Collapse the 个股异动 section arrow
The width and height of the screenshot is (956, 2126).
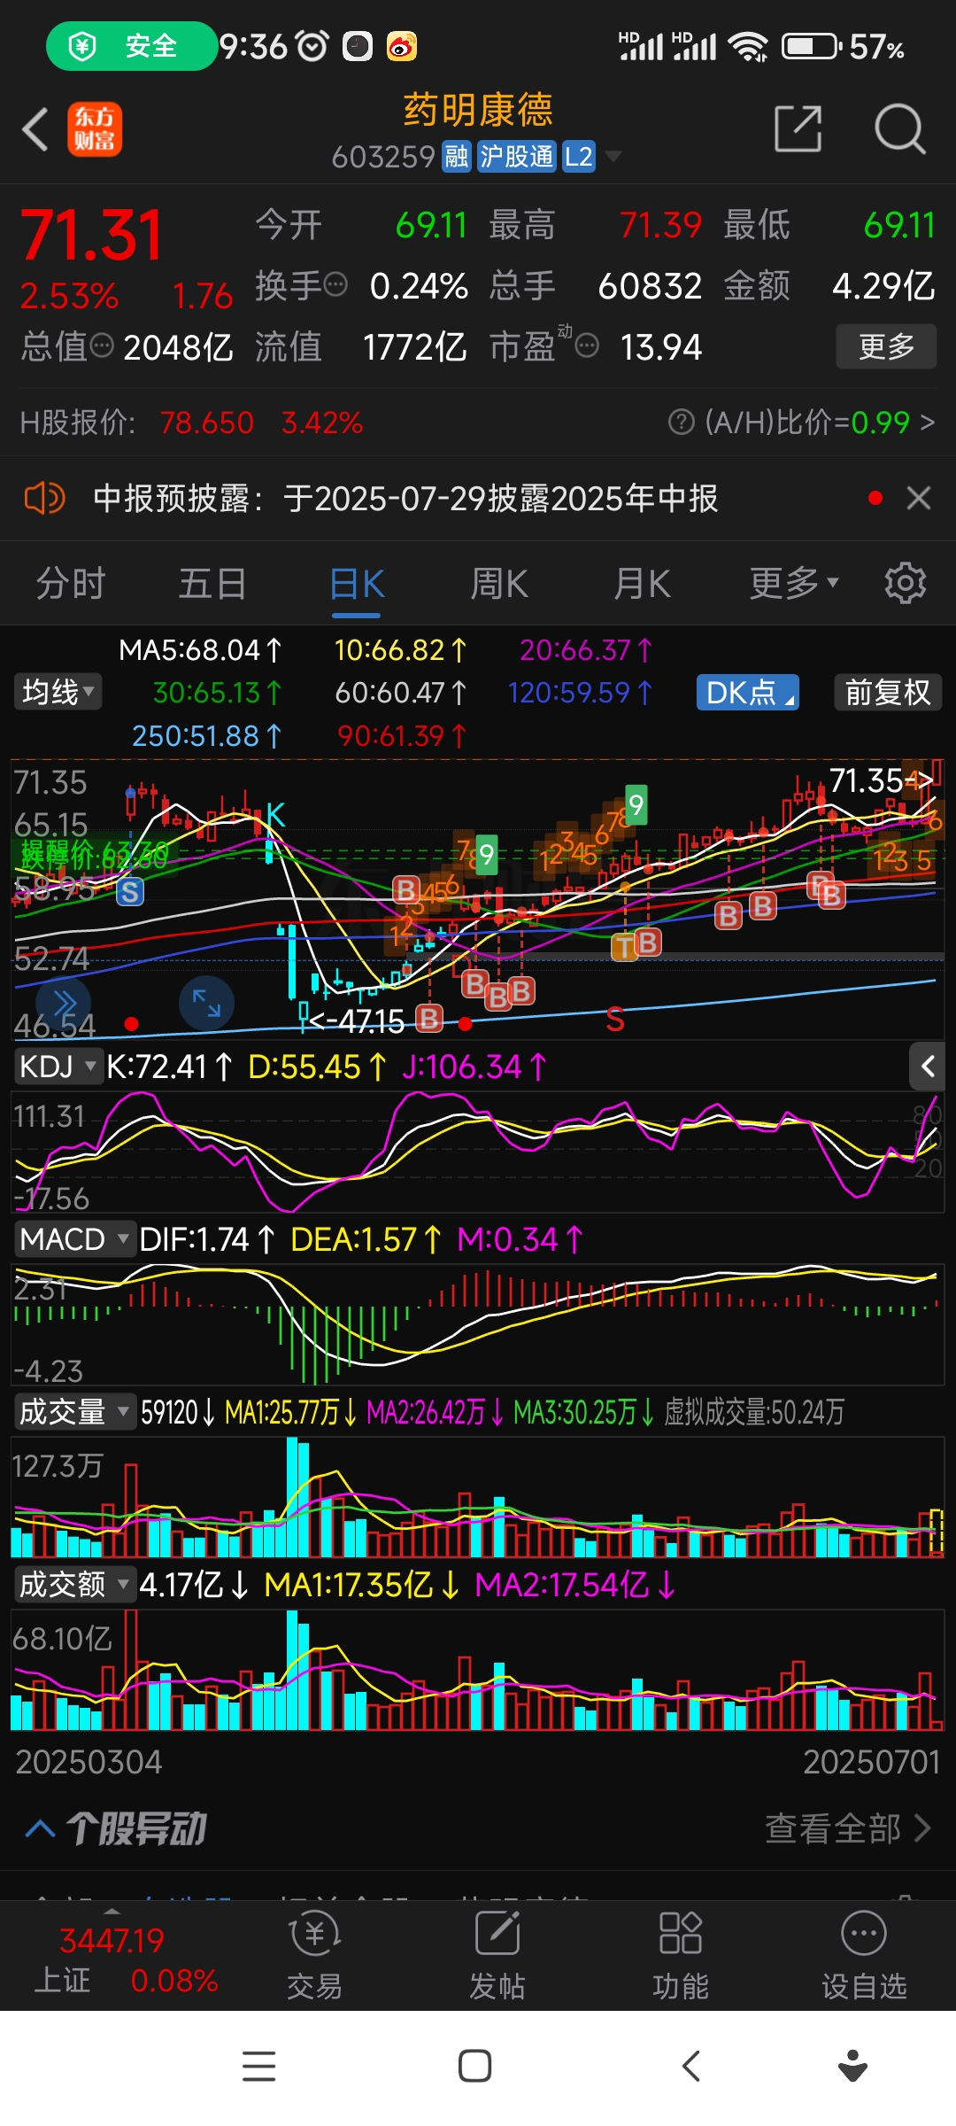coord(40,1828)
